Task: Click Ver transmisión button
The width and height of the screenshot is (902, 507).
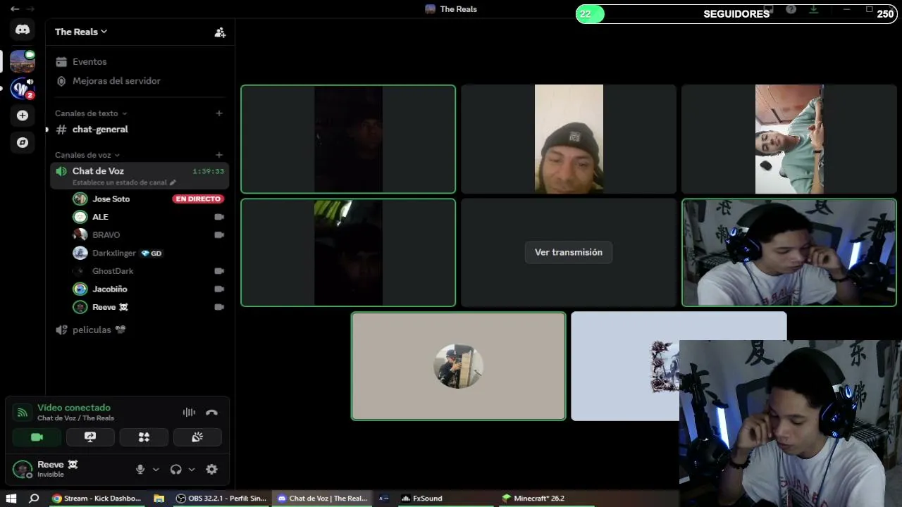Action: [569, 252]
